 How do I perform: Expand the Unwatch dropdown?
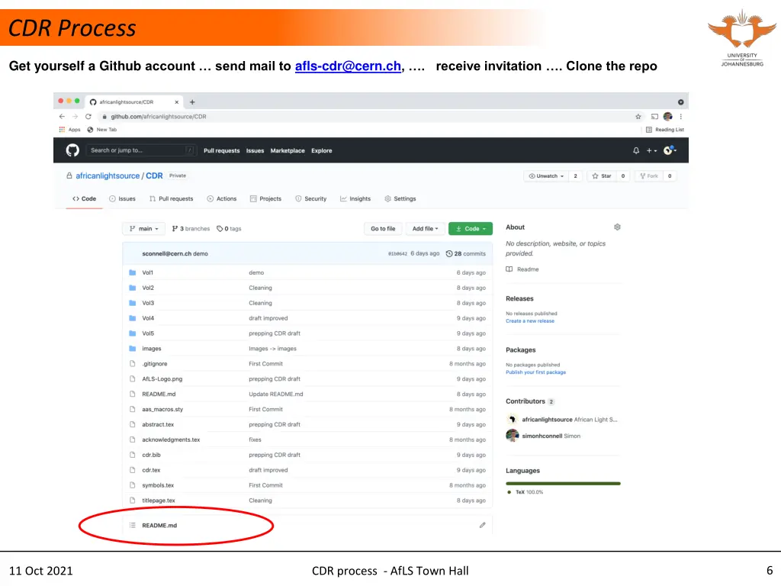click(546, 176)
